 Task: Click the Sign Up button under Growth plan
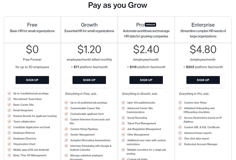click(x=89, y=80)
